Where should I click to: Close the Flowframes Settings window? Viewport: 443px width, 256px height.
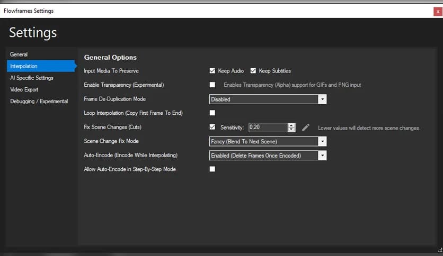click(x=438, y=12)
